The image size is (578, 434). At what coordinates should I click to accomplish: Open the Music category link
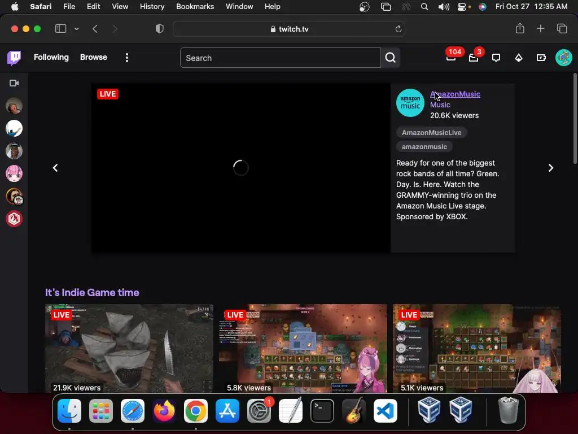coord(440,105)
